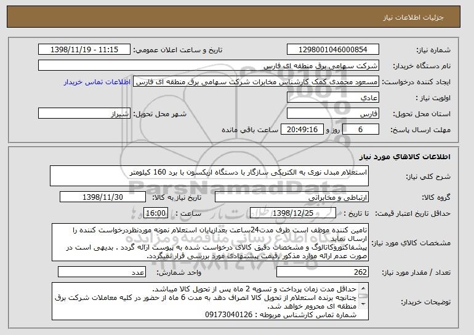
Task: Click the price validity date 1398/12/25
Action: click(293, 213)
